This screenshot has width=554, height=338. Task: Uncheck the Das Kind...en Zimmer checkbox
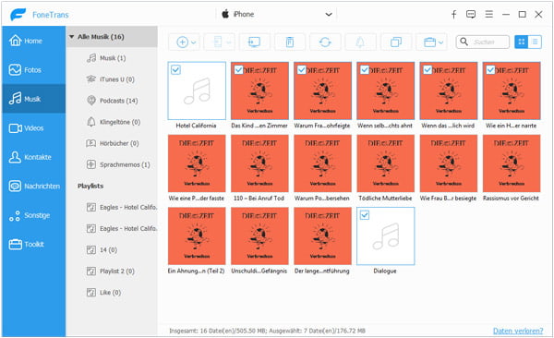[238, 69]
